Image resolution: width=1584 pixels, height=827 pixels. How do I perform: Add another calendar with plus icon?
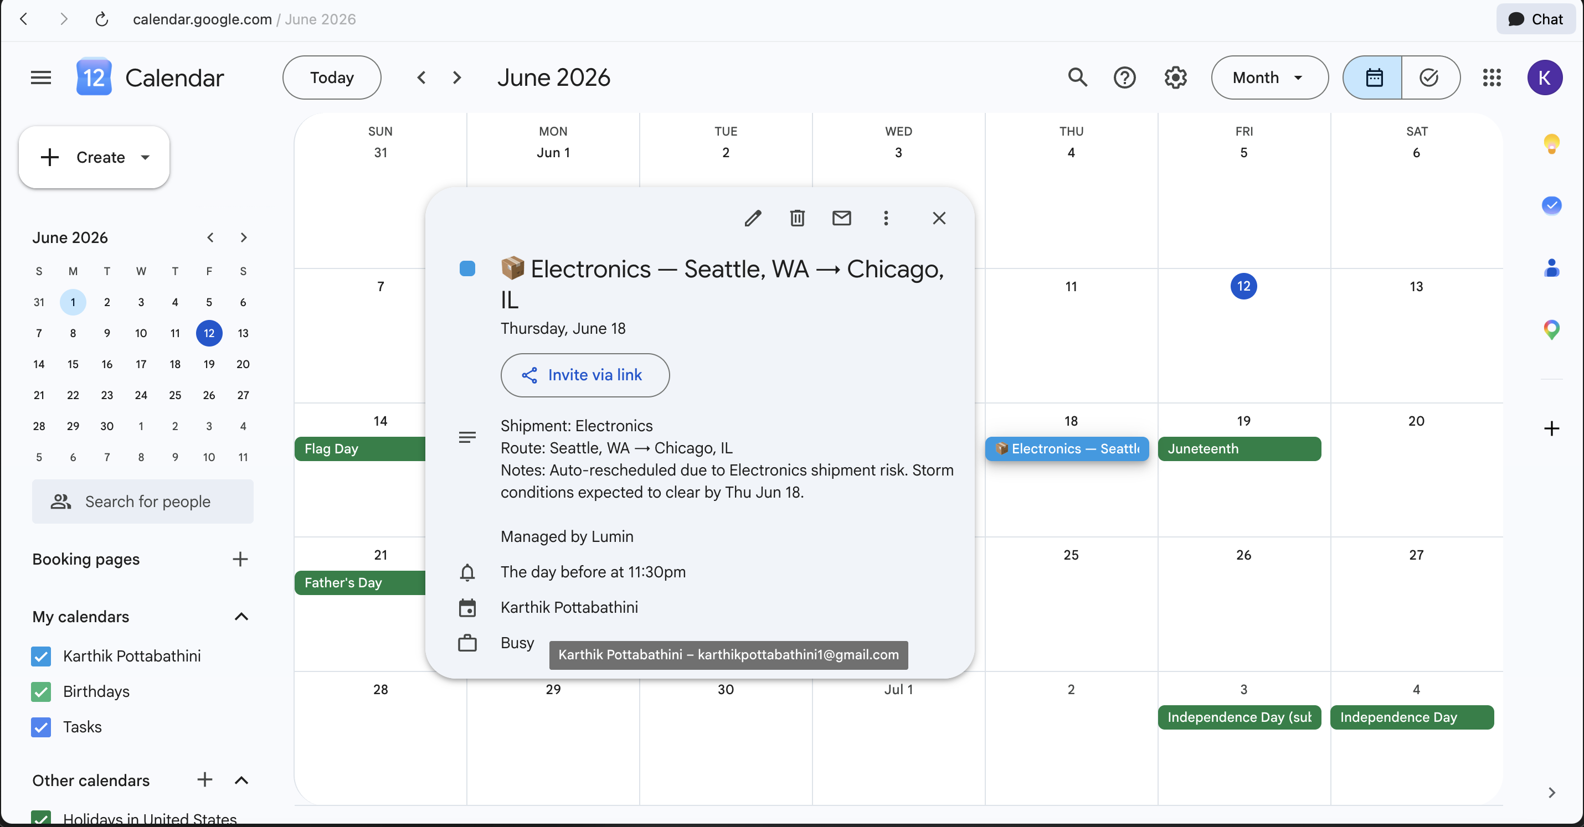[204, 780]
